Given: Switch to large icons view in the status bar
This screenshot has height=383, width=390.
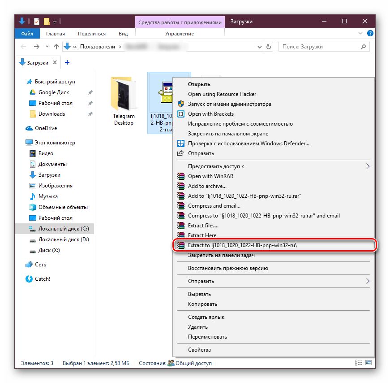Looking at the screenshot, I should 369,363.
